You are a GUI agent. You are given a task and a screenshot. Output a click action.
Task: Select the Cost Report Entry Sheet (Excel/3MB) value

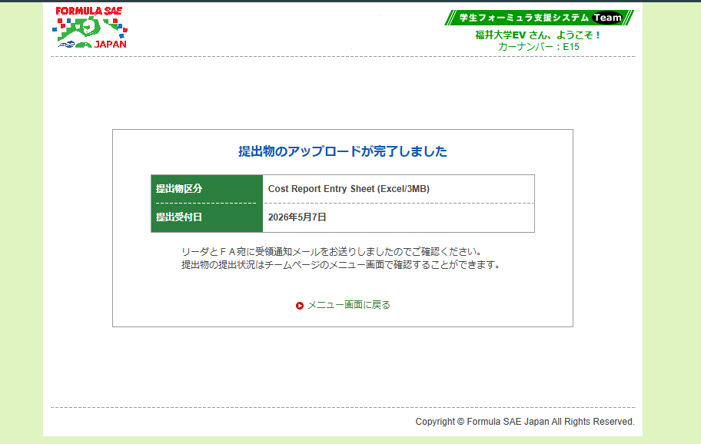pos(349,189)
